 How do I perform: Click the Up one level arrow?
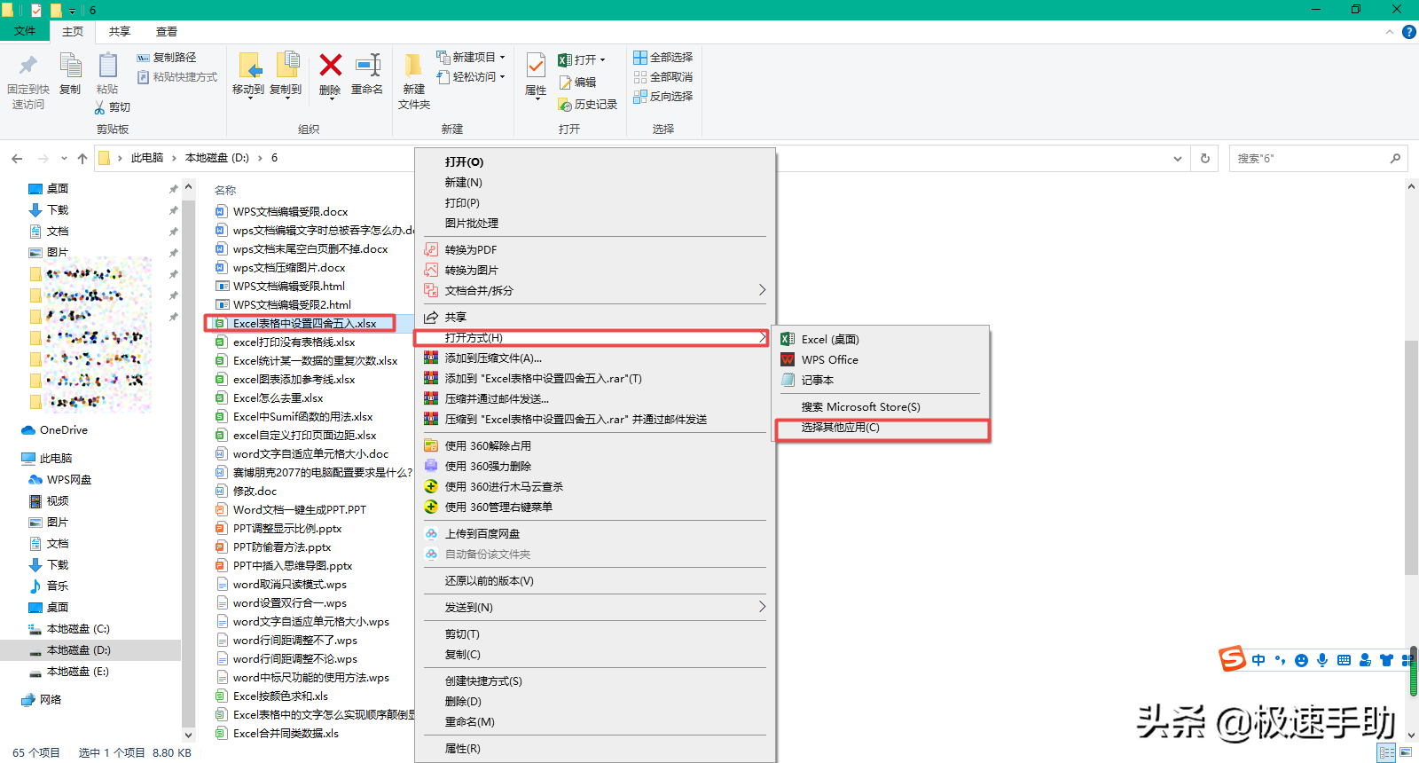82,159
